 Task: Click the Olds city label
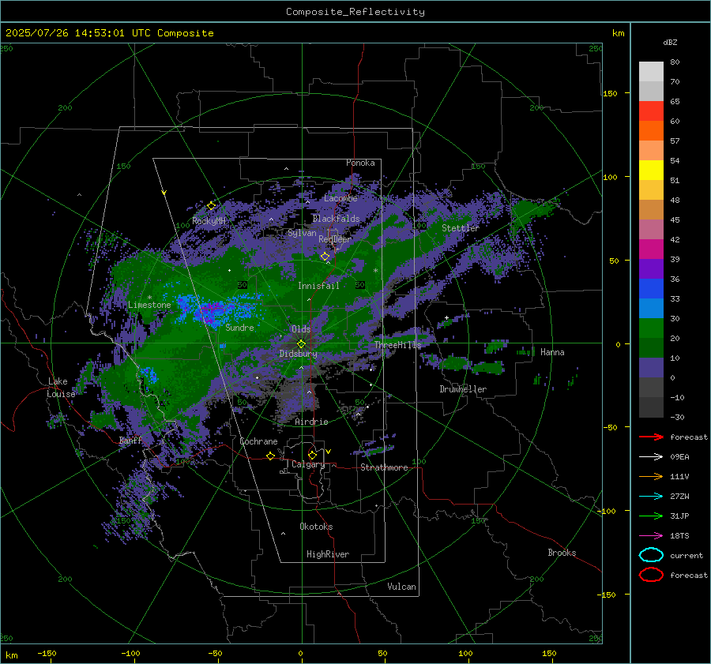301,328
